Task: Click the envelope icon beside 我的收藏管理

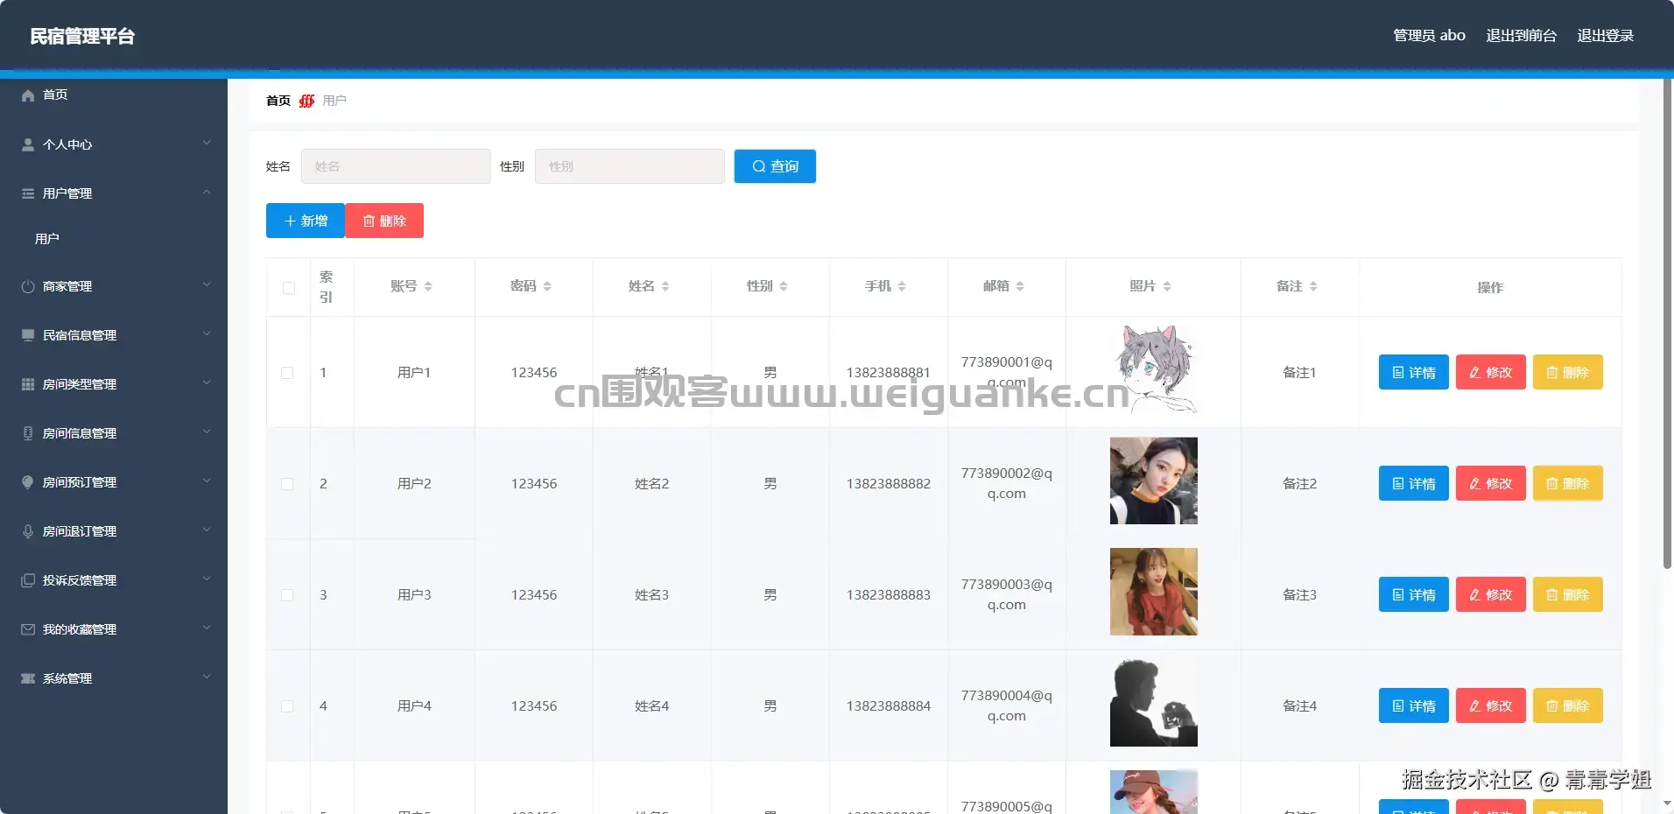Action: point(28,629)
